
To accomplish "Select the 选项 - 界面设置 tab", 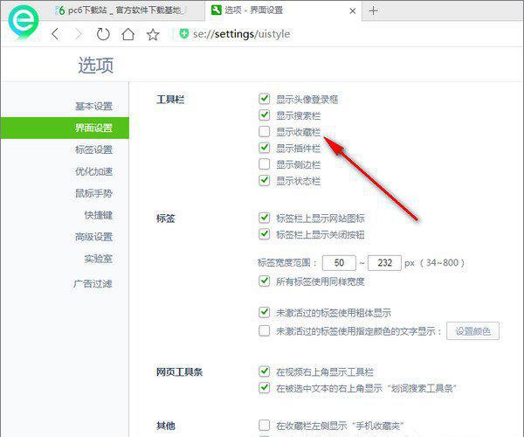I will tap(283, 10).
